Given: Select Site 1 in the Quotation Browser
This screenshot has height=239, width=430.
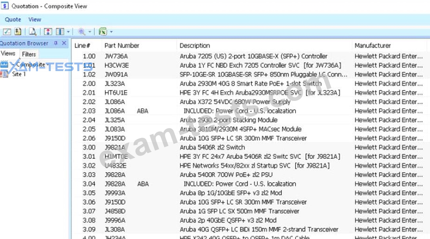Looking at the screenshot, I should (x=19, y=74).
